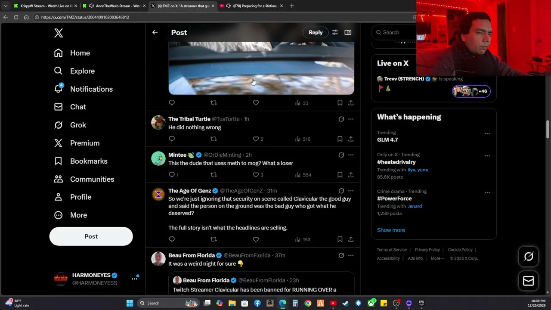Click the Search field on X
This screenshot has height=310, width=551.
click(394, 32)
